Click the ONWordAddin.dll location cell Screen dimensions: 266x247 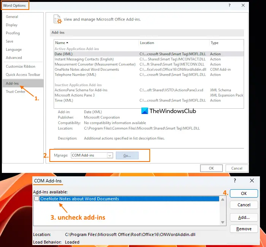tap(173, 70)
